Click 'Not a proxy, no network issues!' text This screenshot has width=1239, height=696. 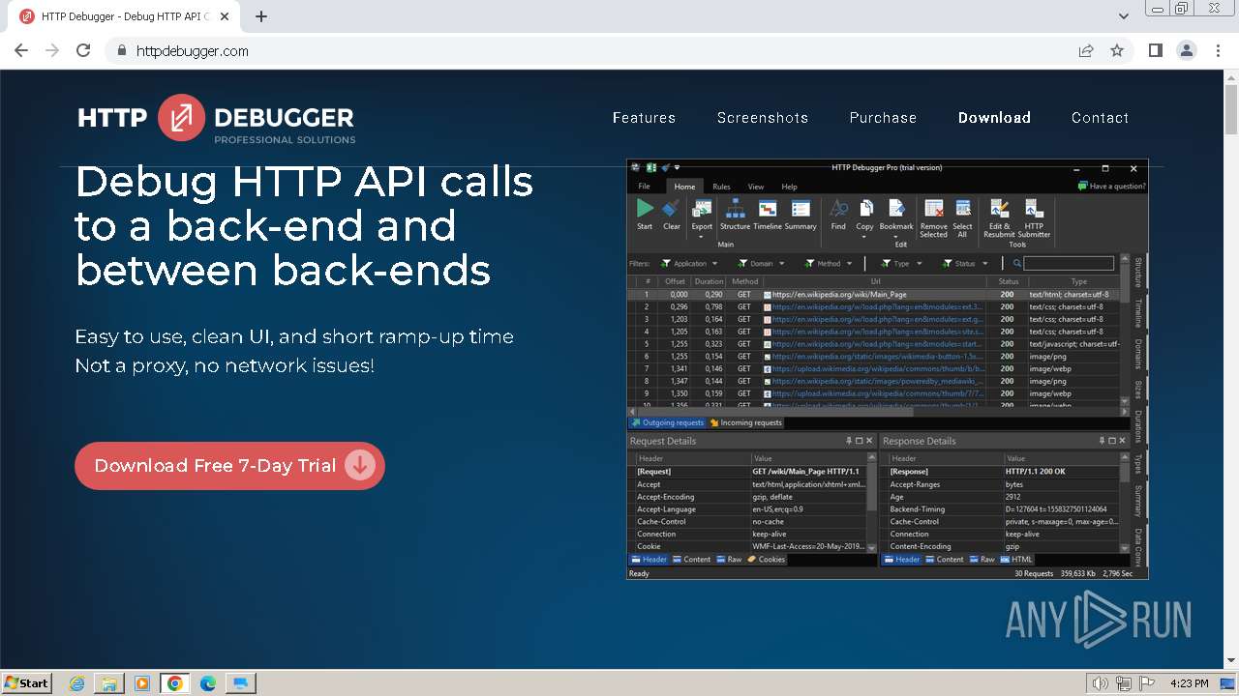(225, 366)
